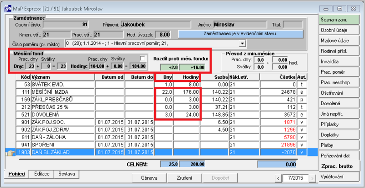The width and height of the screenshot is (365, 188).
Task: Select the SPOŘENI row
Action: click(162, 145)
